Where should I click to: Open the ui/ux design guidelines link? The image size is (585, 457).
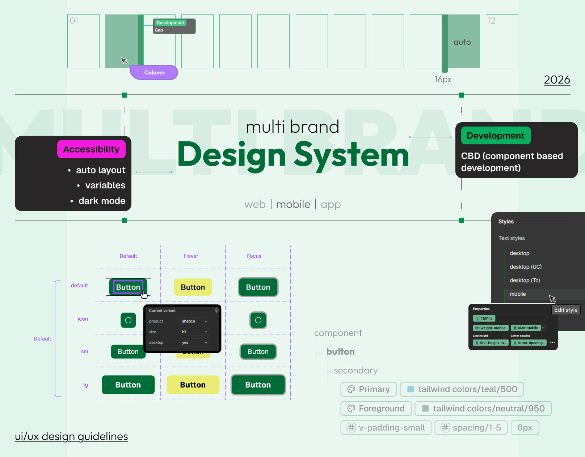click(x=71, y=436)
